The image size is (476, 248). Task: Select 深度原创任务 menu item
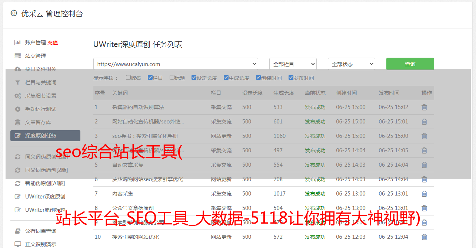pyautogui.click(x=45, y=136)
